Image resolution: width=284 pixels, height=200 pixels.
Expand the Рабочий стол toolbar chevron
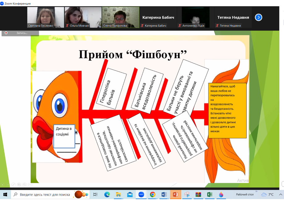click(x=256, y=191)
